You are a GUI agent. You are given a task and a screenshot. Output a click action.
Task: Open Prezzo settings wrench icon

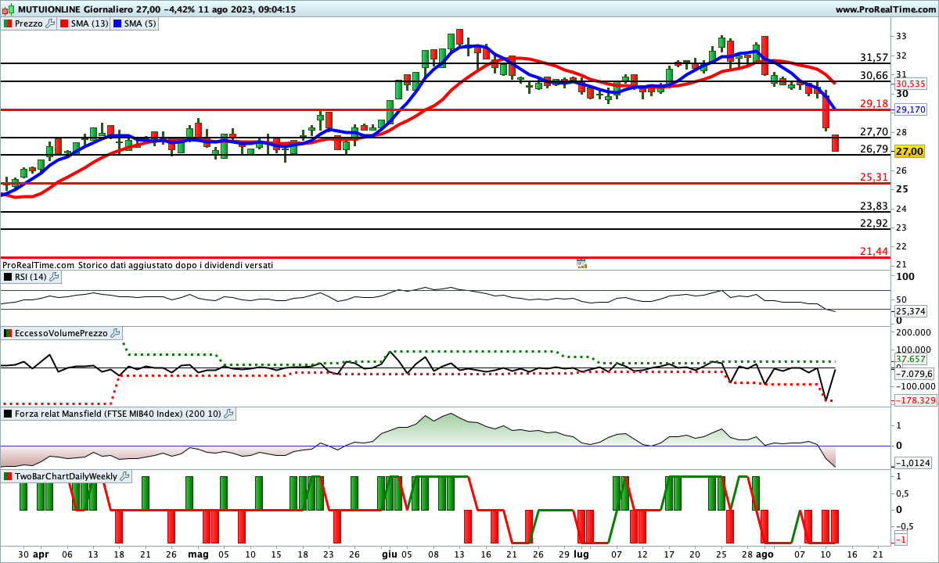(51, 23)
